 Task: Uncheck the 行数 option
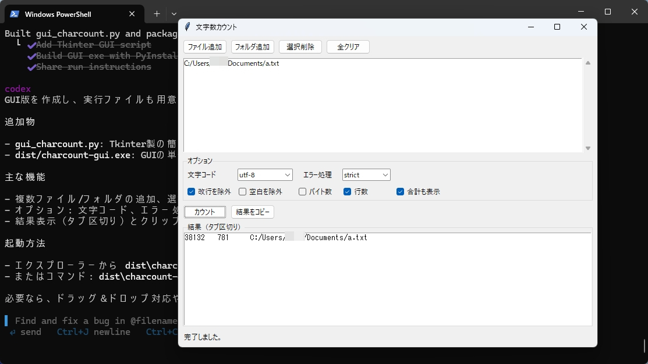coord(346,191)
